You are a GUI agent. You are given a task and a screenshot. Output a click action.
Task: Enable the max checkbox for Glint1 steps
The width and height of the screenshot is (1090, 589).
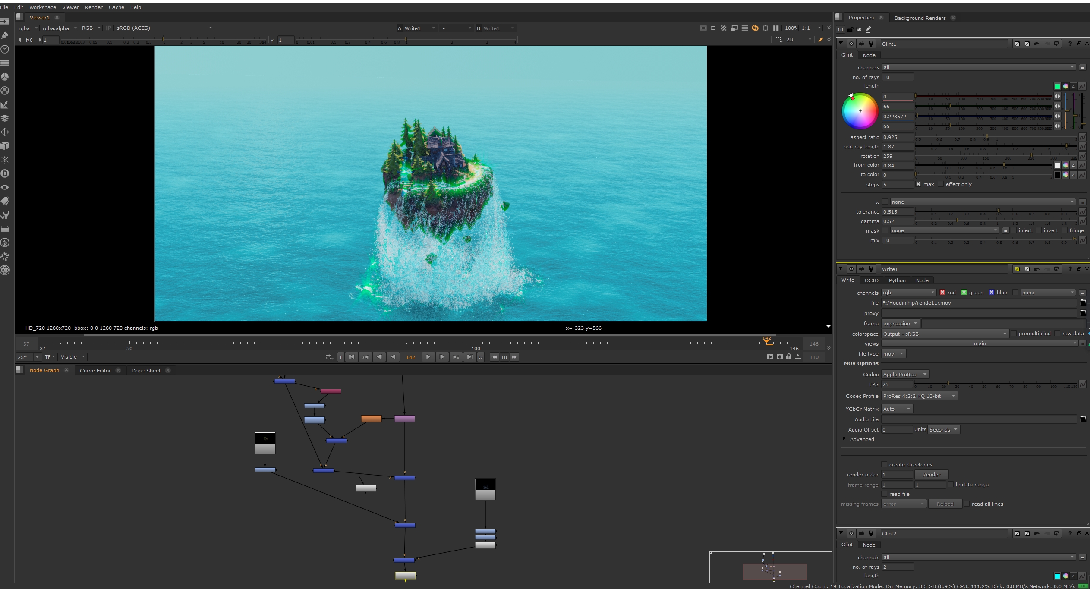(x=918, y=184)
